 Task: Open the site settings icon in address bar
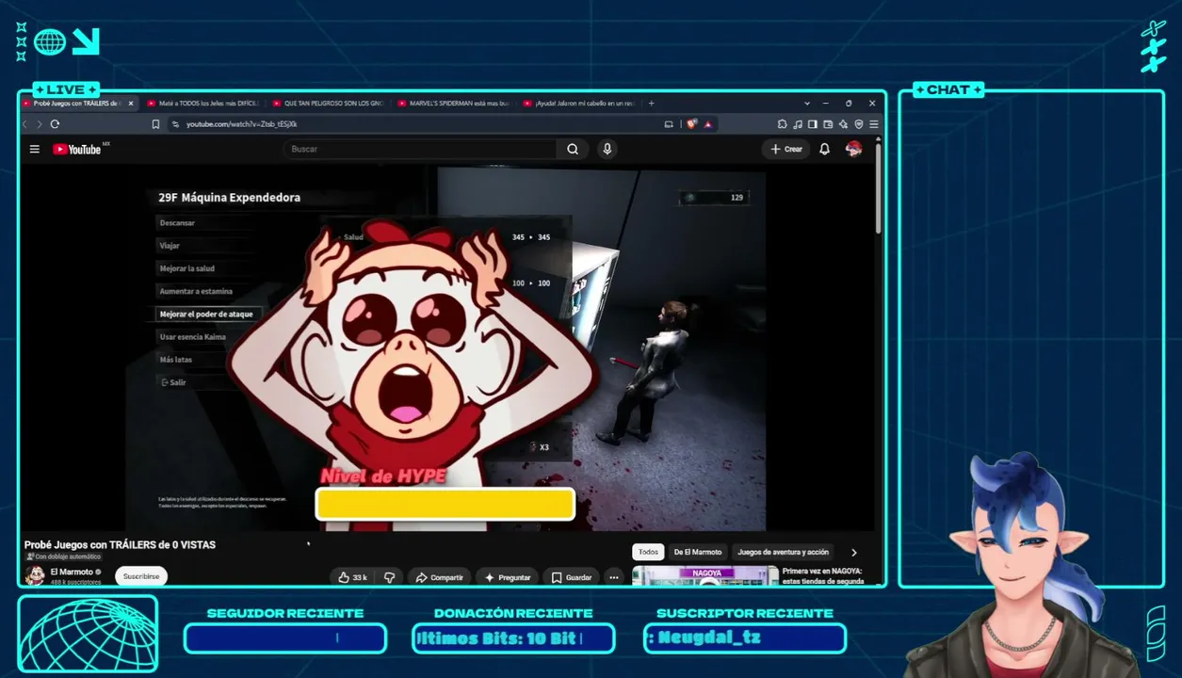point(176,124)
